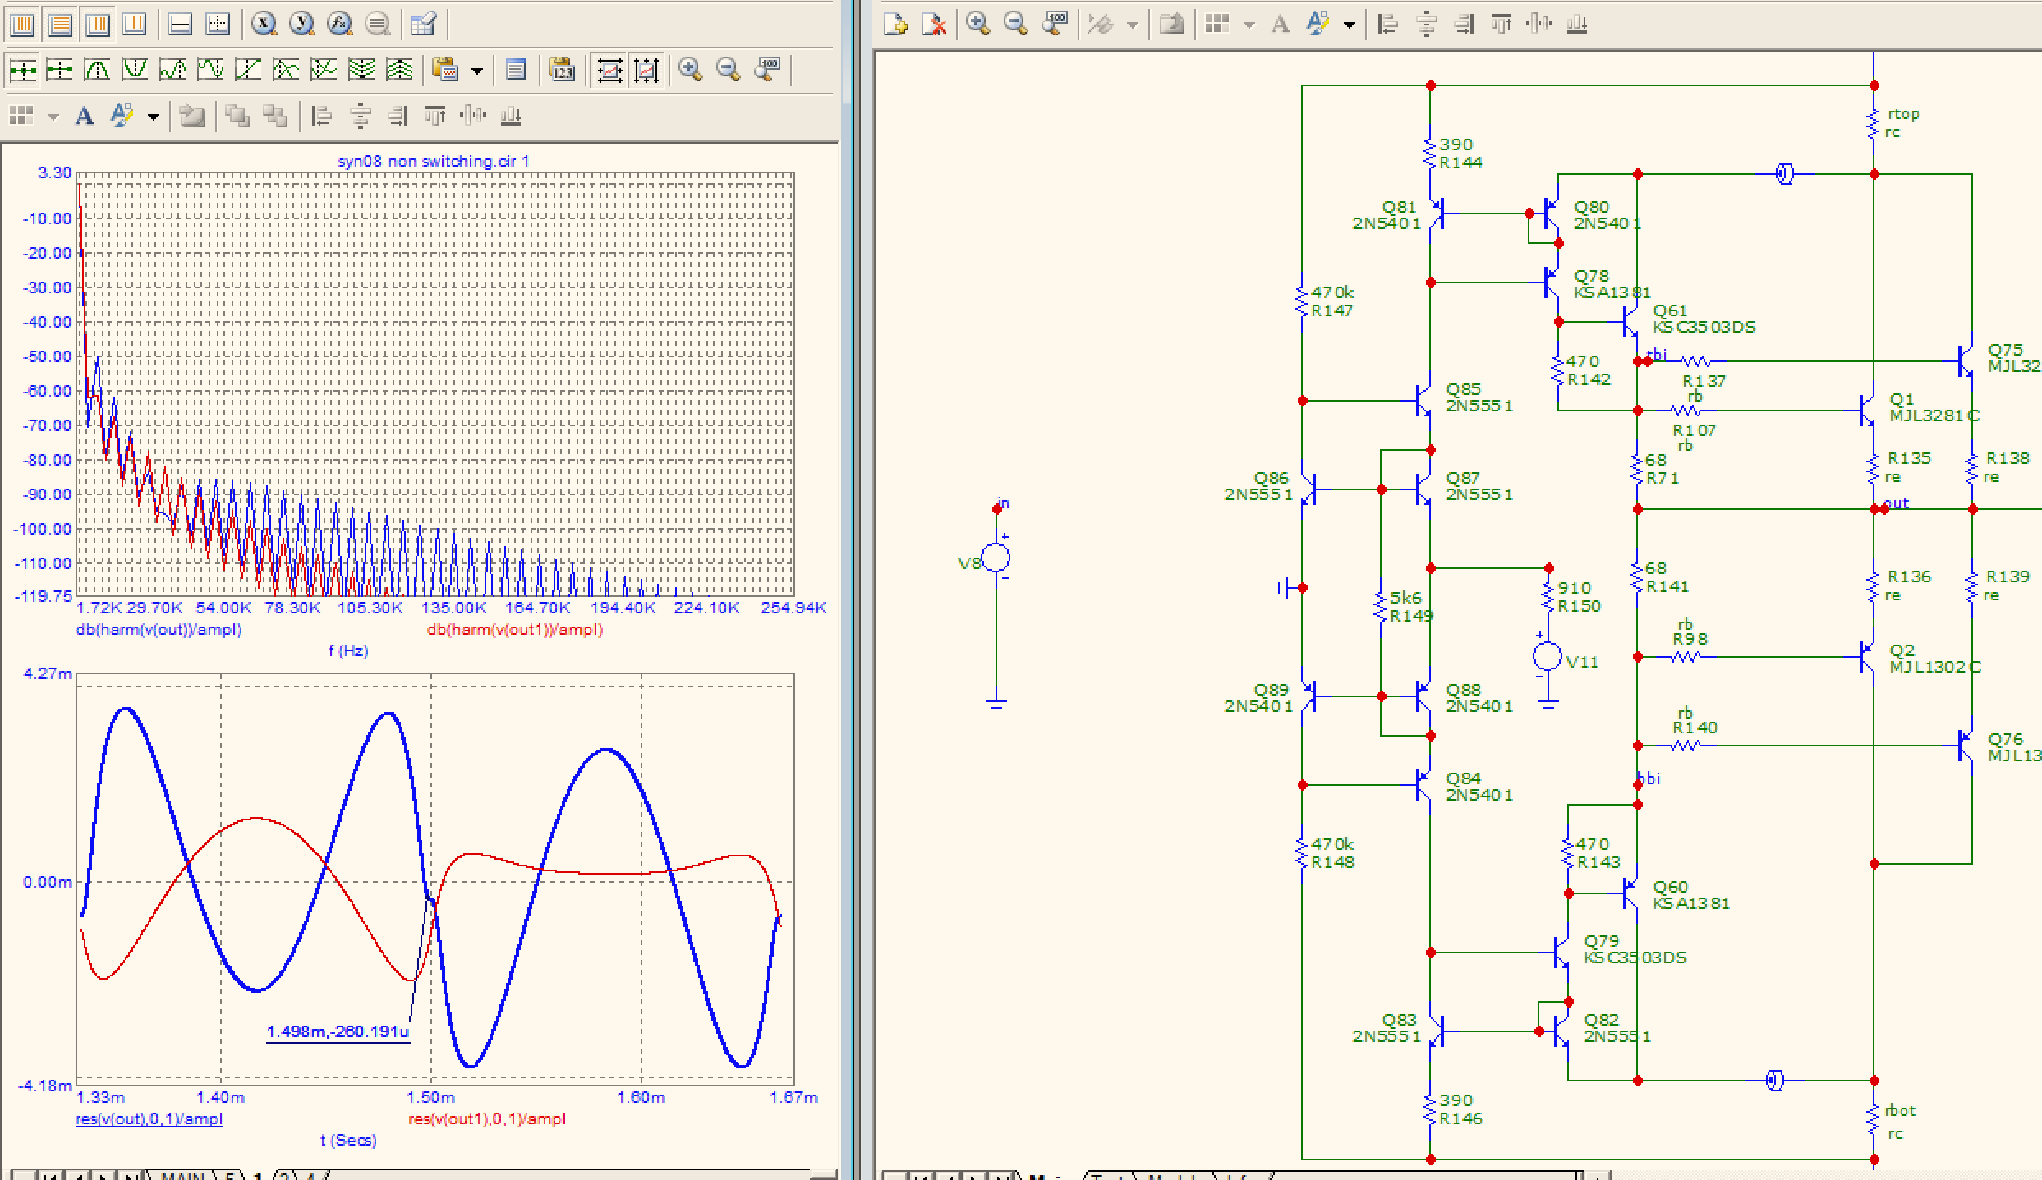Image resolution: width=2042 pixels, height=1180 pixels.
Task: Expand dropdown arrow next to clipboard waveform icon
Action: 477,71
